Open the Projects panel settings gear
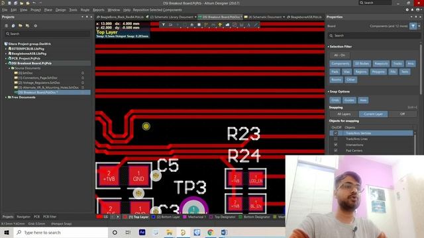This screenshot has width=424, height=238. pyautogui.click(x=35, y=26)
